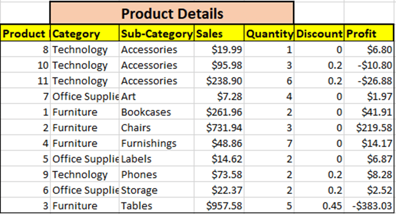The height and width of the screenshot is (214, 396).
Task: Click the Category column header
Action: point(85,33)
